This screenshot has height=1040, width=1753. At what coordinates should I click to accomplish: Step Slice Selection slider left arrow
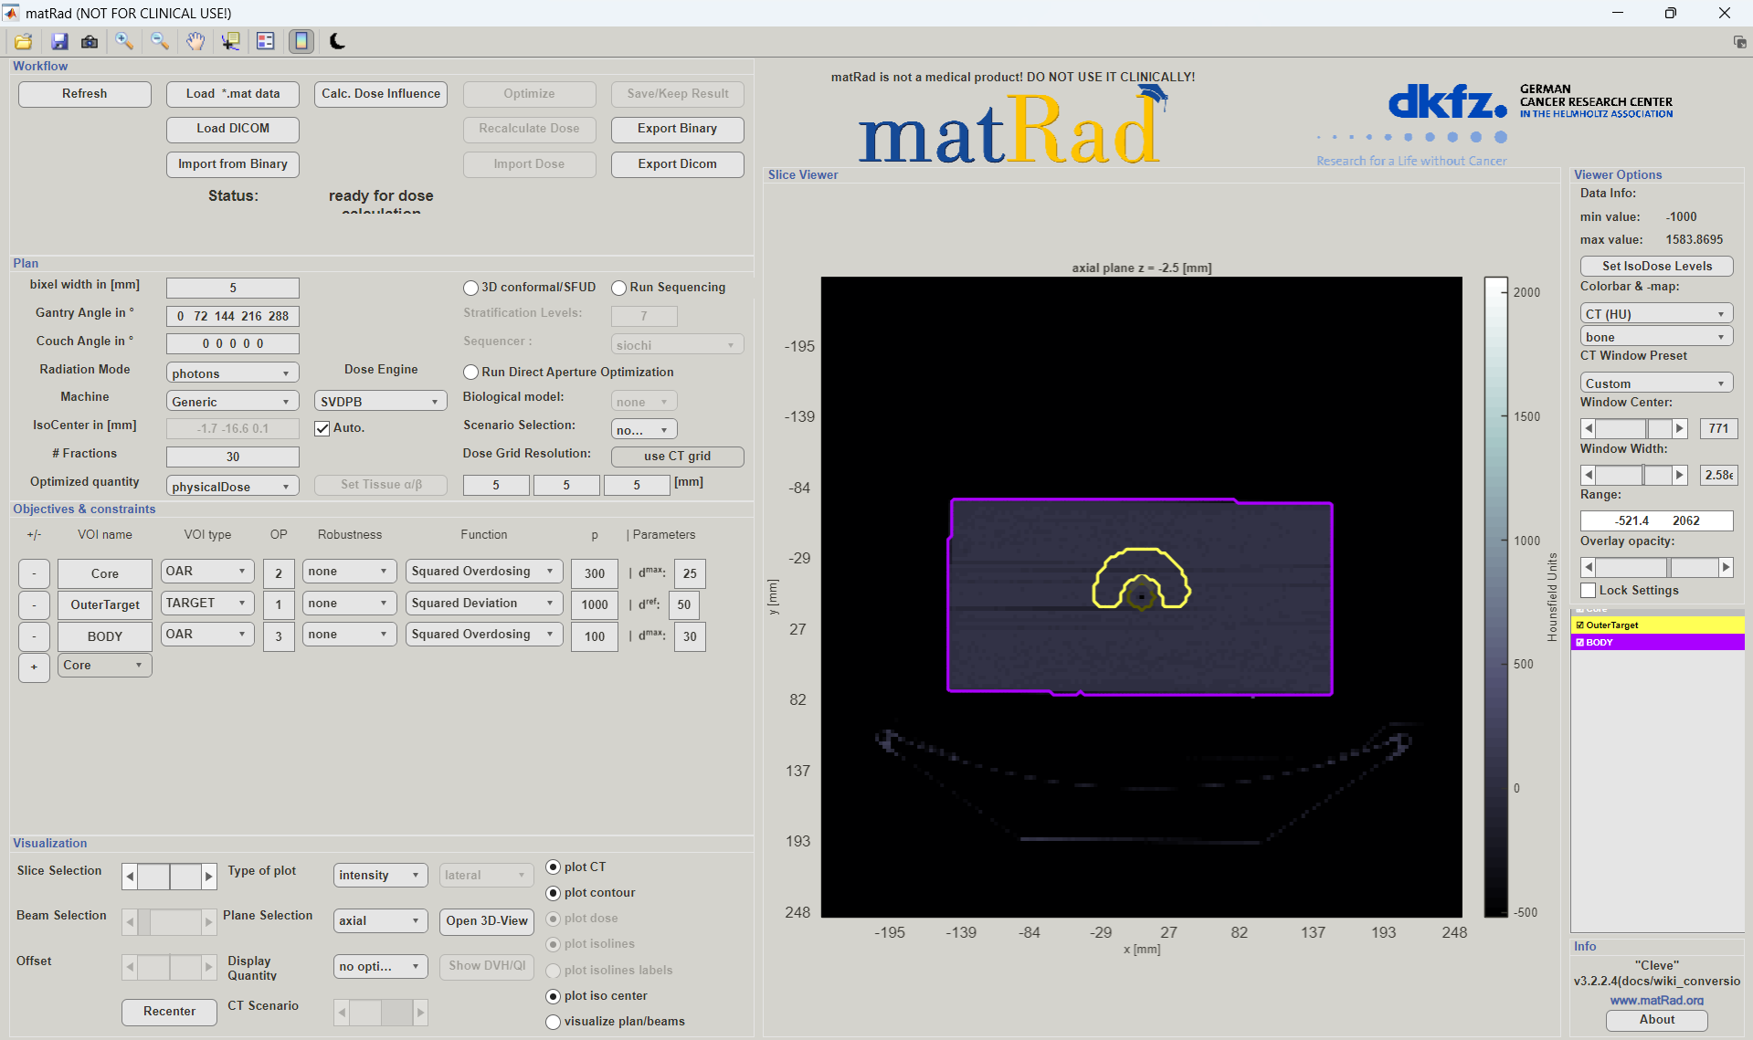[x=130, y=877]
